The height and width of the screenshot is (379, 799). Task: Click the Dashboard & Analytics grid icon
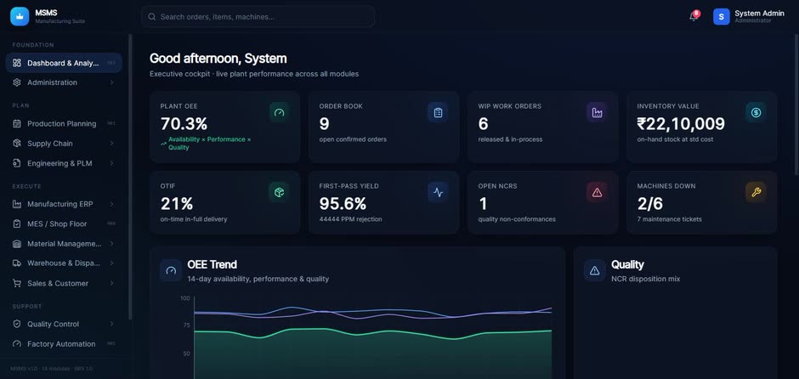[x=17, y=63]
